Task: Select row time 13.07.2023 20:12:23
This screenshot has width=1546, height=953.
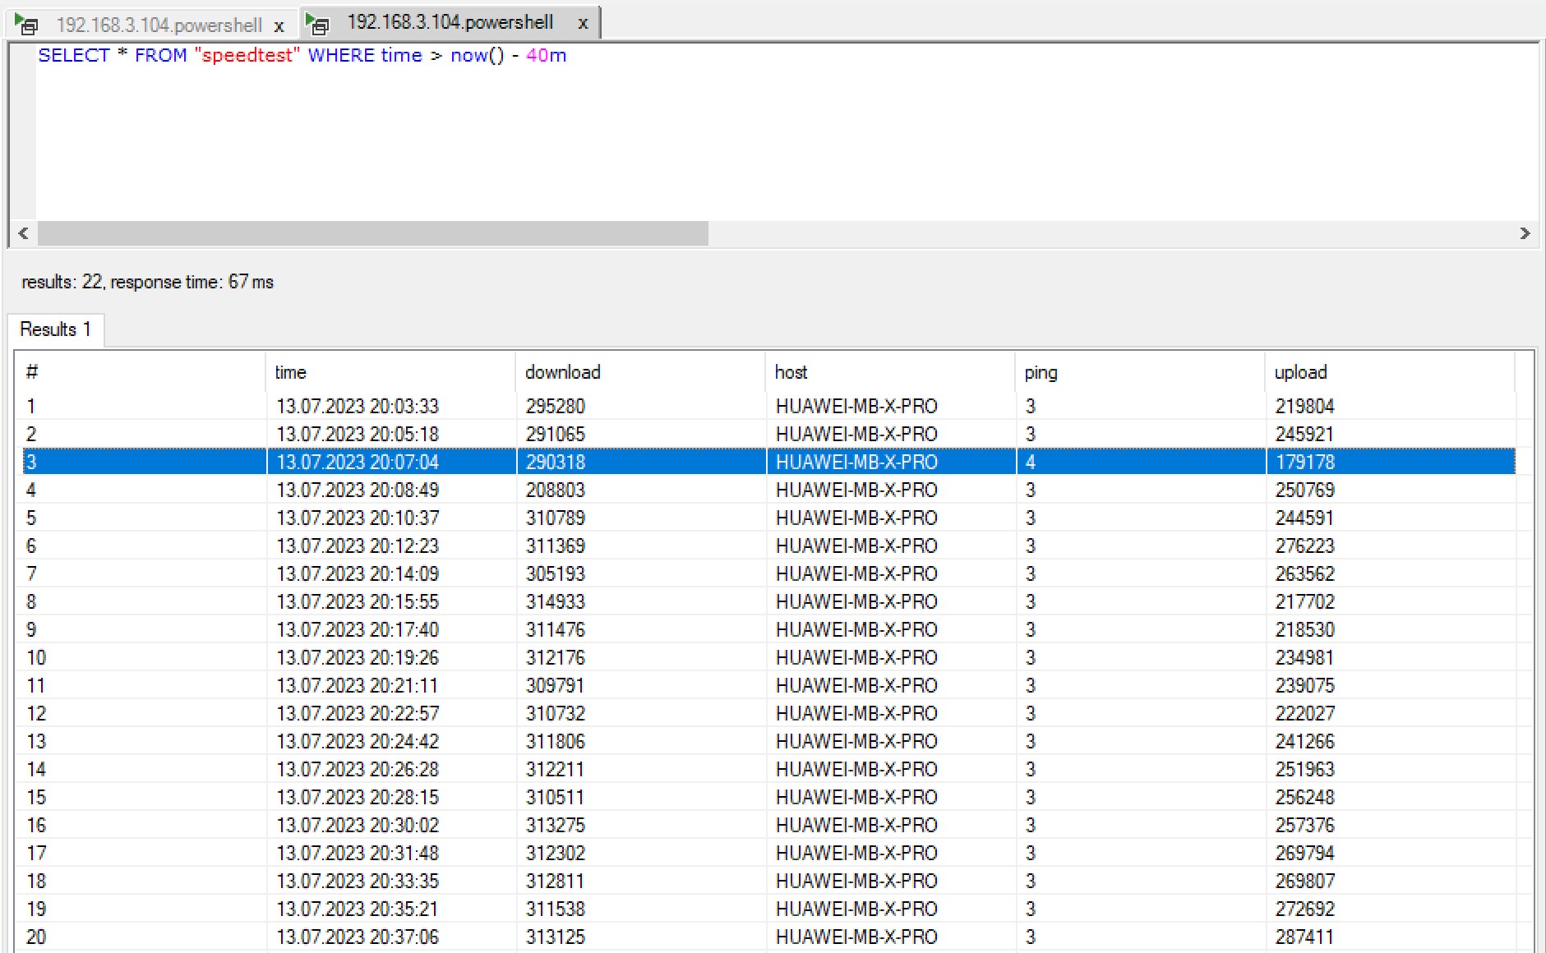Action: tap(358, 546)
